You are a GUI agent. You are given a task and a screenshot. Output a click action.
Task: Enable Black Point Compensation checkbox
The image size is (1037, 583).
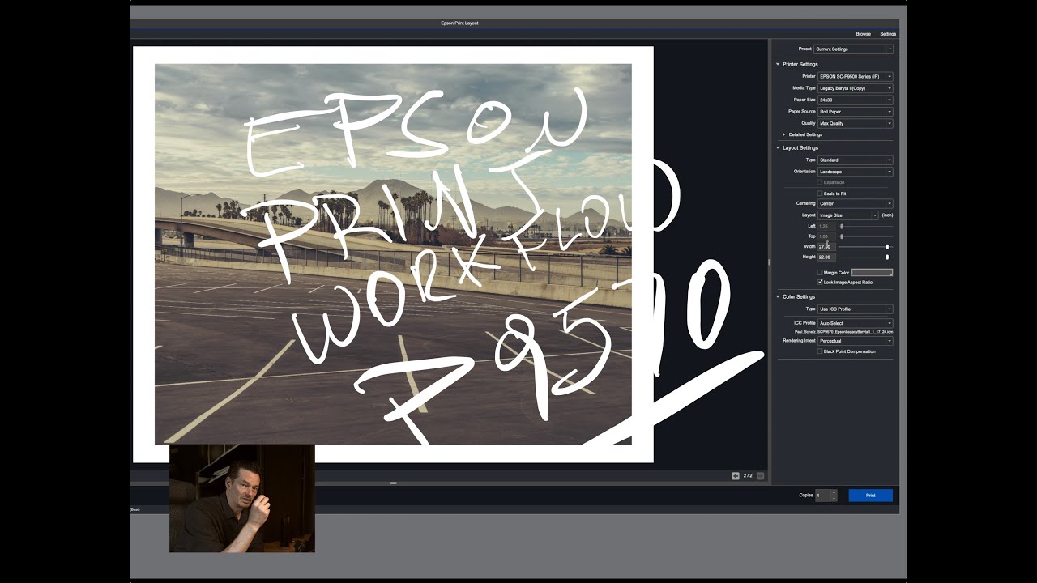tap(820, 351)
